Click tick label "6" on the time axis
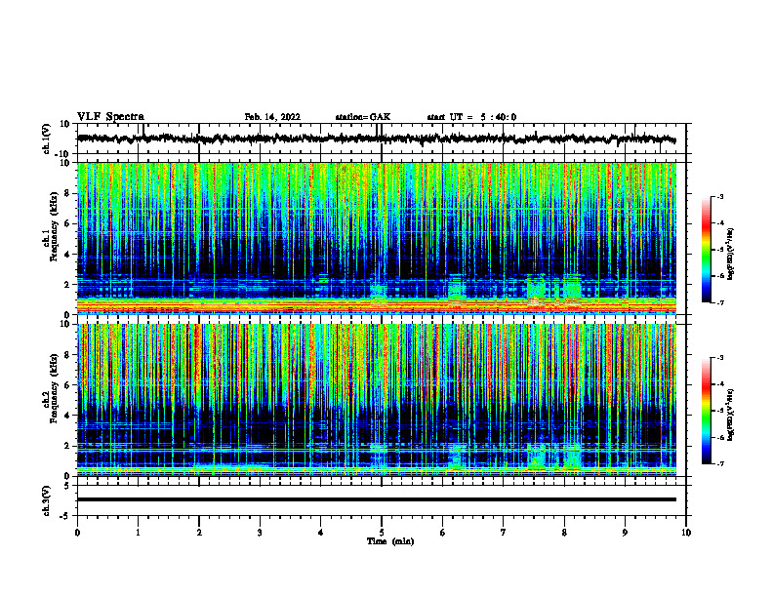The height and width of the screenshot is (597, 773). pos(443,533)
